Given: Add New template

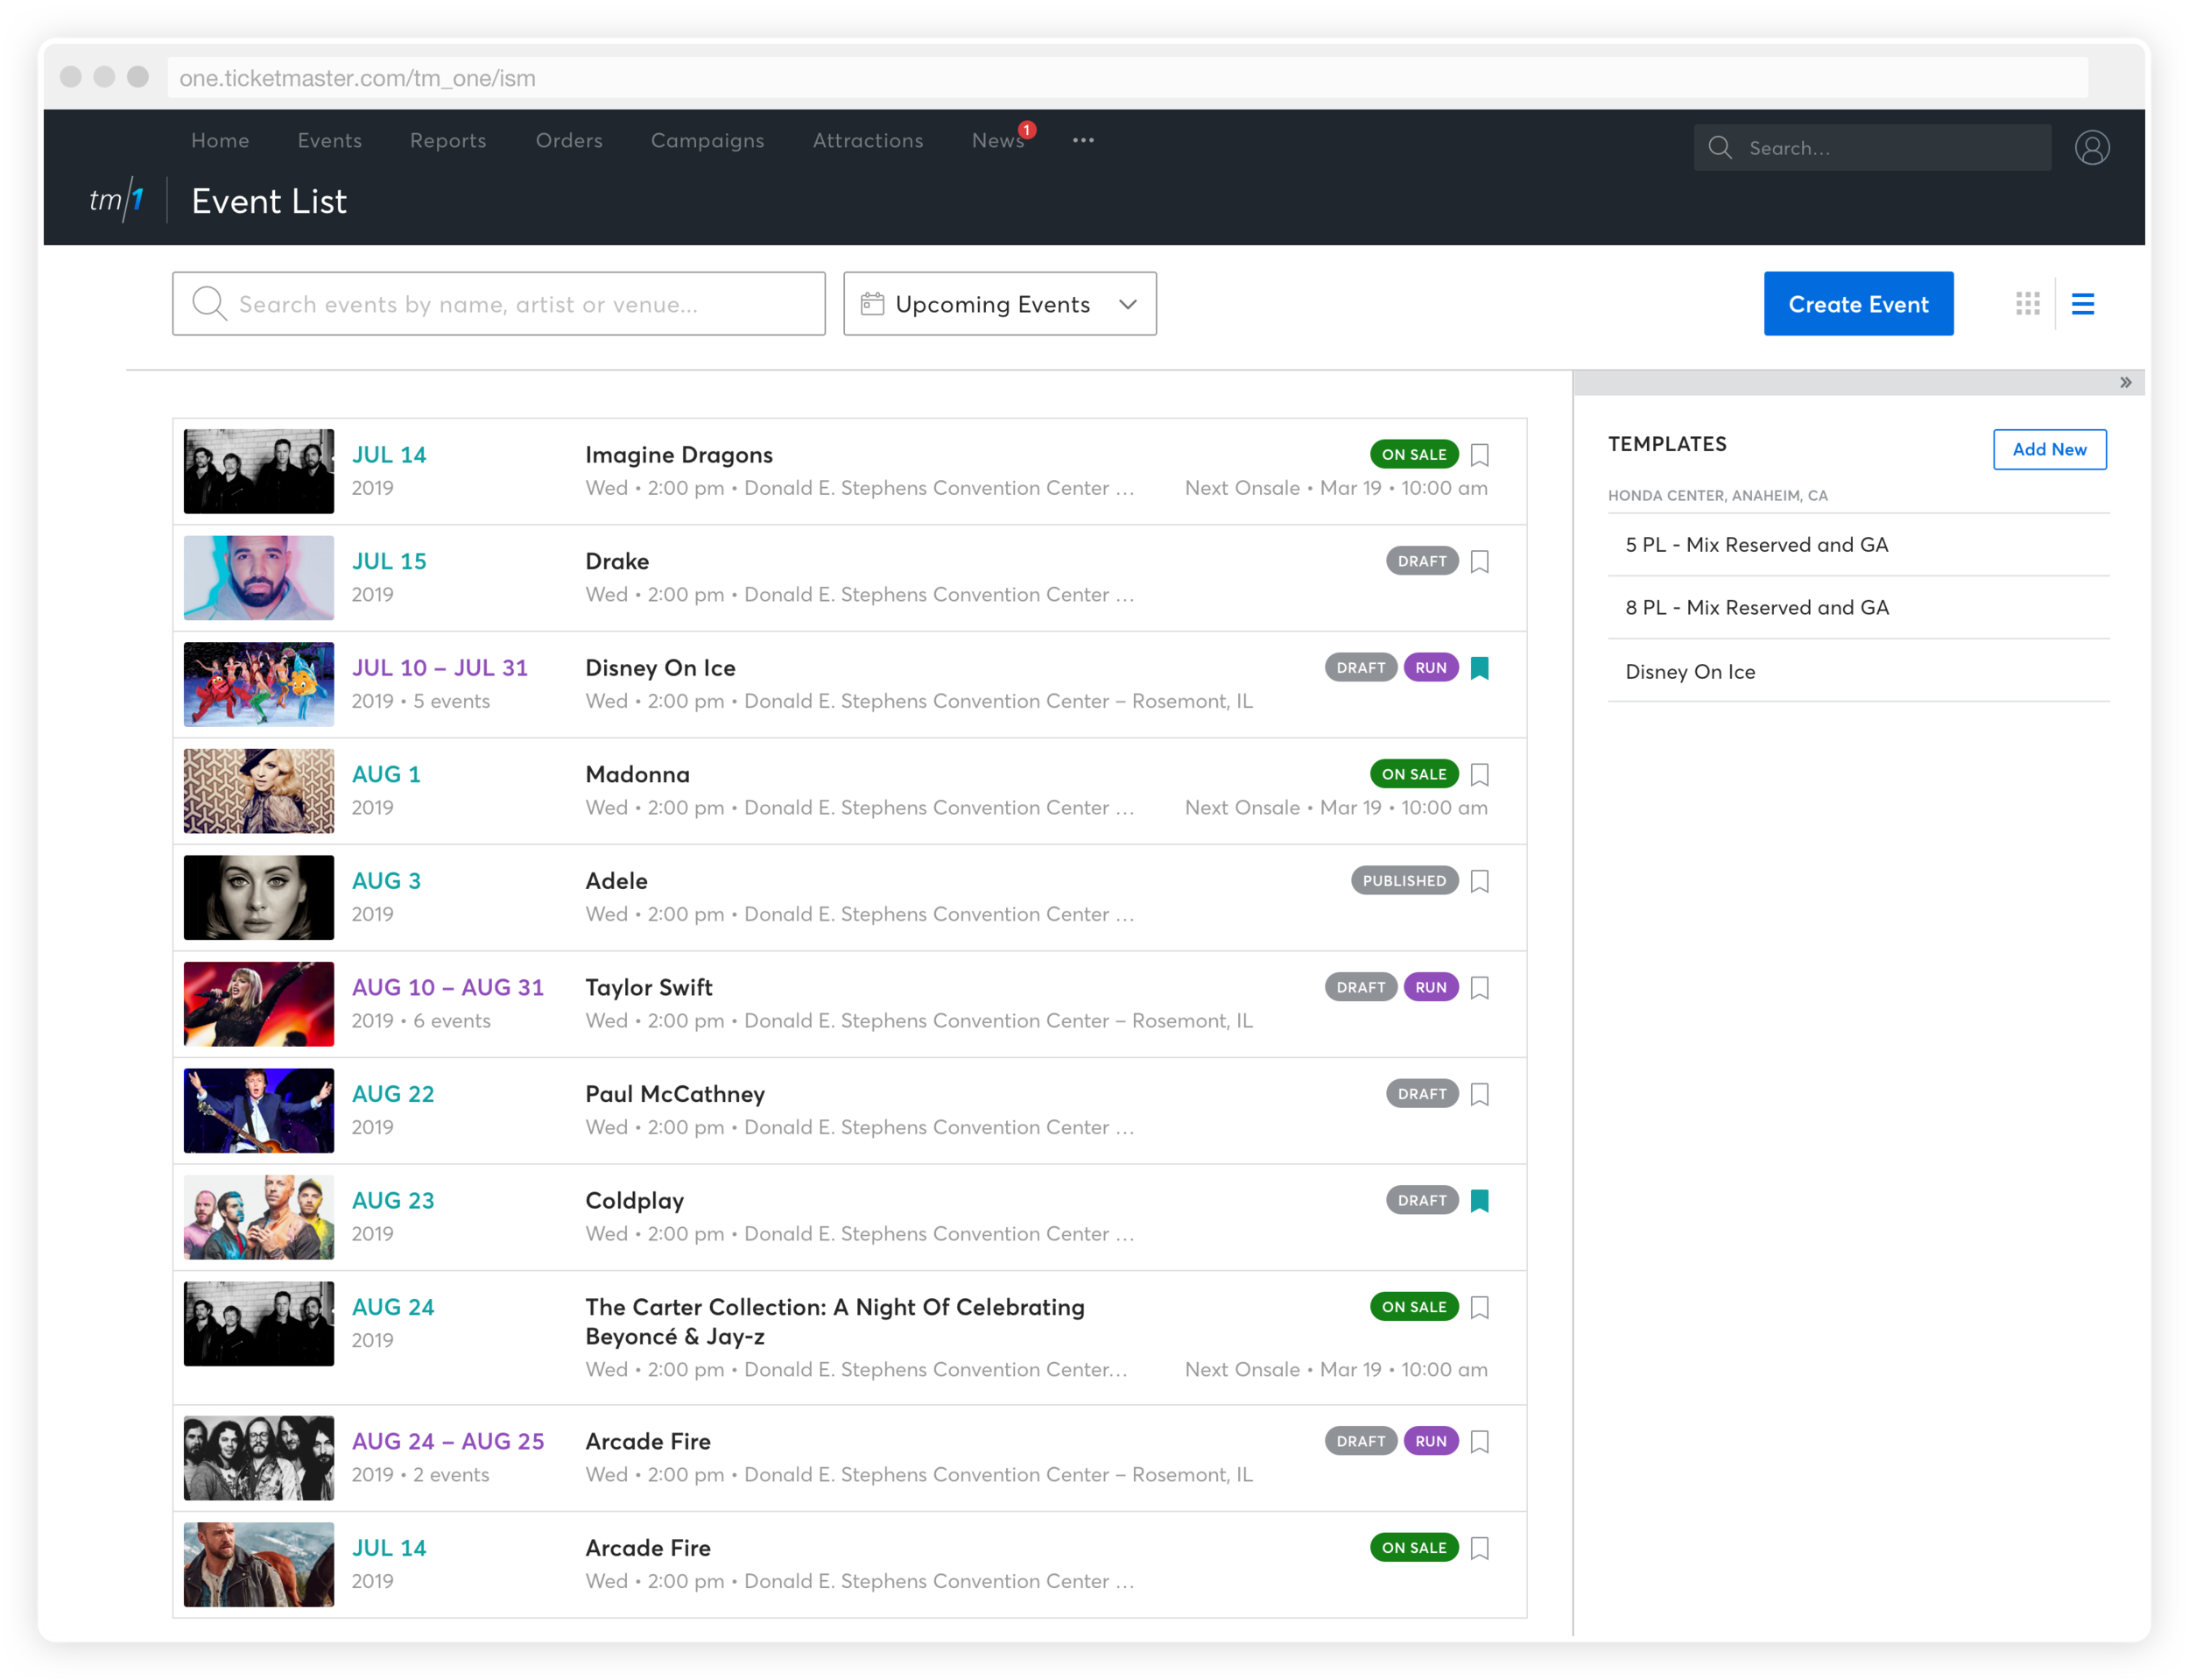Looking at the screenshot, I should coord(2048,449).
